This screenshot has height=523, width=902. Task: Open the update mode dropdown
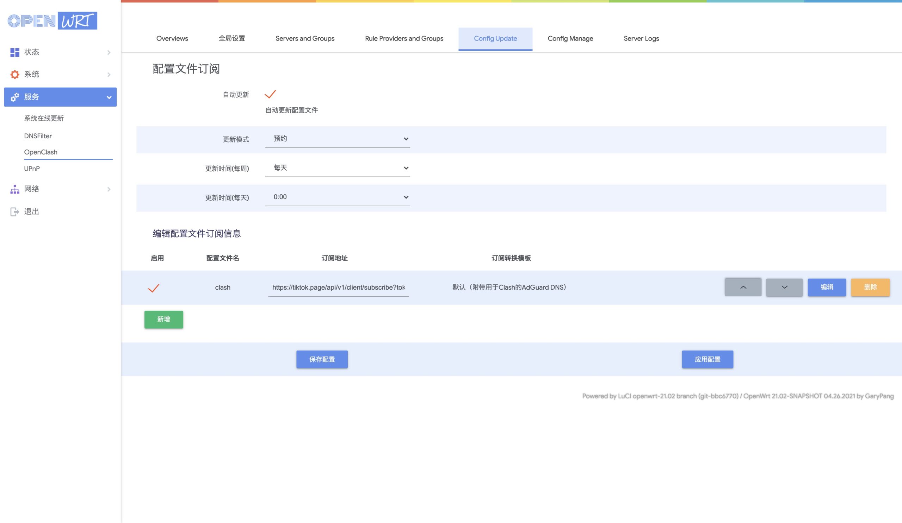(x=337, y=139)
